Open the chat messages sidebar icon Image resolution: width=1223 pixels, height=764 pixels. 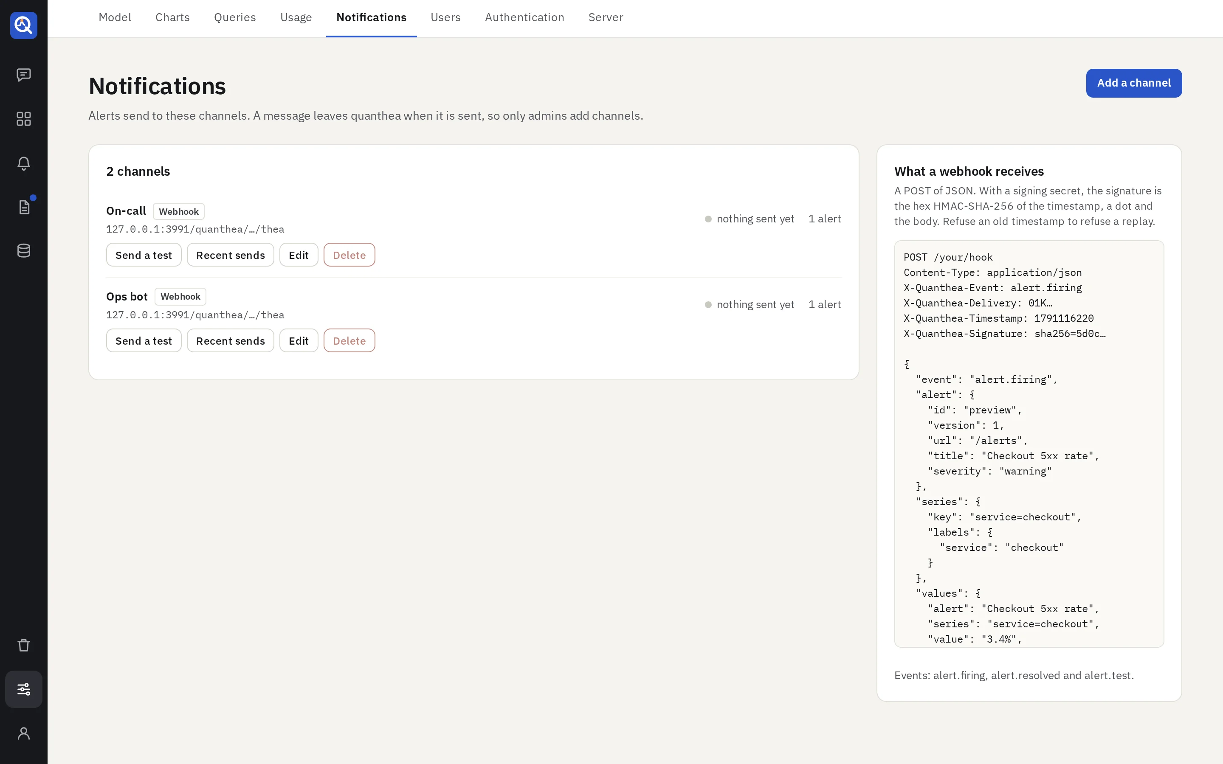coord(24,75)
